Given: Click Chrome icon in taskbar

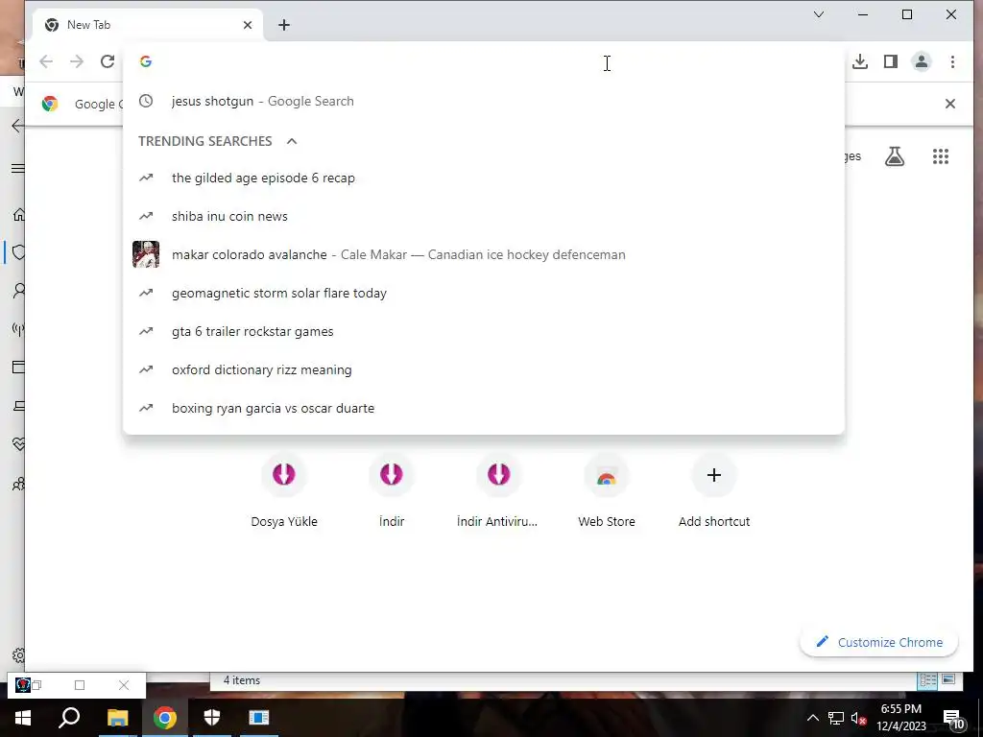Looking at the screenshot, I should tap(165, 718).
